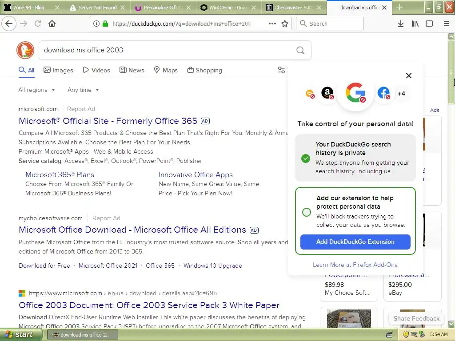455x341 pixels.
Task: Click Microsoft Office 2021 link
Action: click(108, 266)
